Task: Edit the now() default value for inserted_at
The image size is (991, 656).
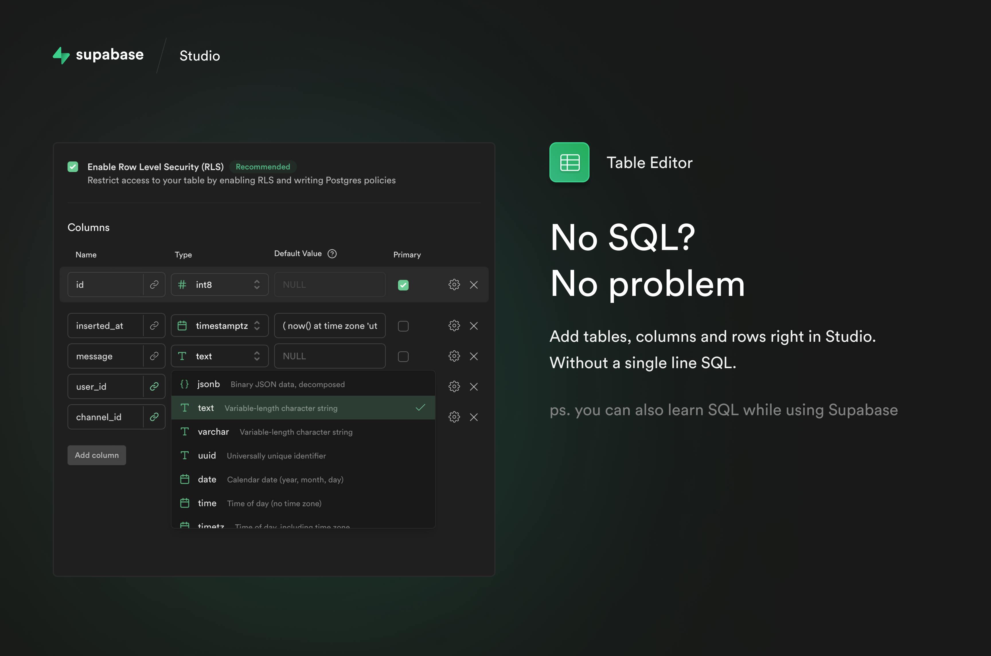Action: [330, 325]
